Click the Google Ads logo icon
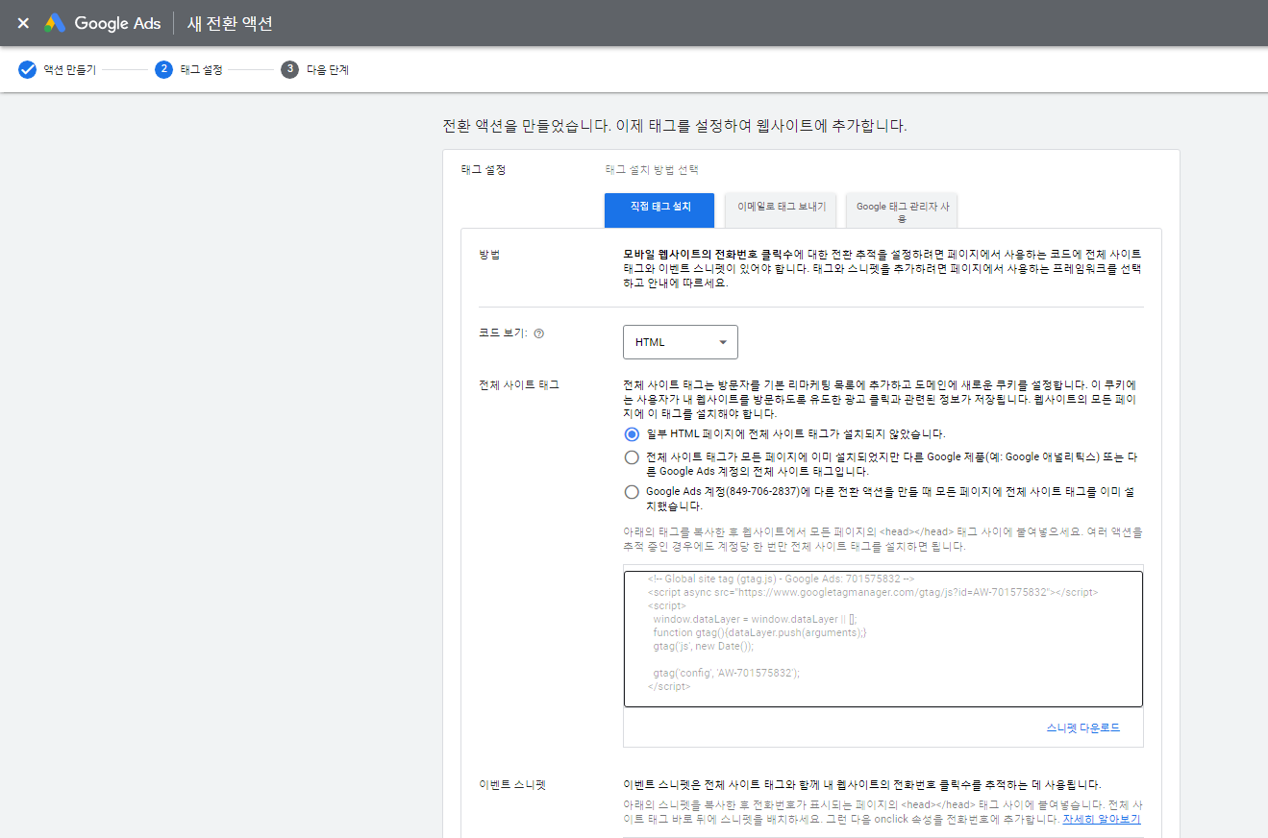The width and height of the screenshot is (1268, 838). click(x=56, y=22)
